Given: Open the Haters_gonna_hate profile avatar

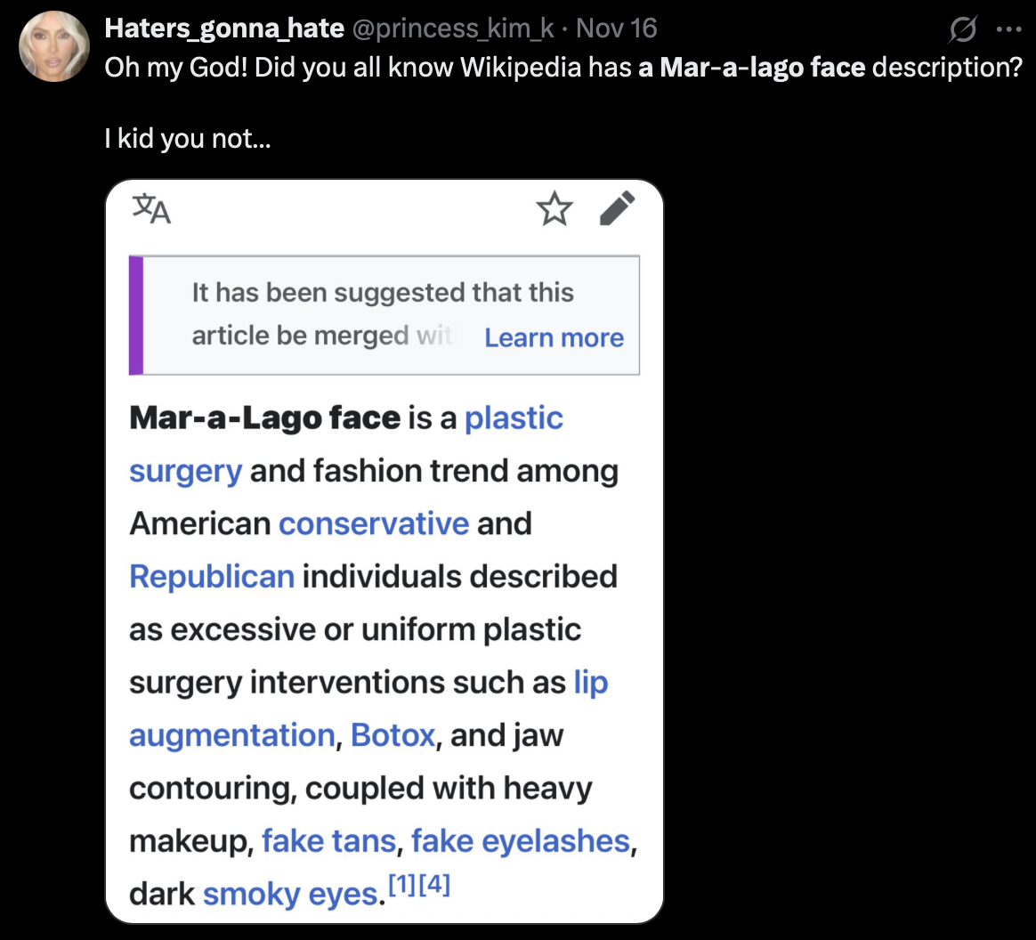Looking at the screenshot, I should click(x=54, y=46).
